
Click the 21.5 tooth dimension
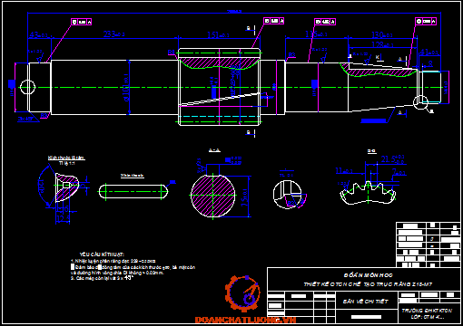[x=392, y=159]
